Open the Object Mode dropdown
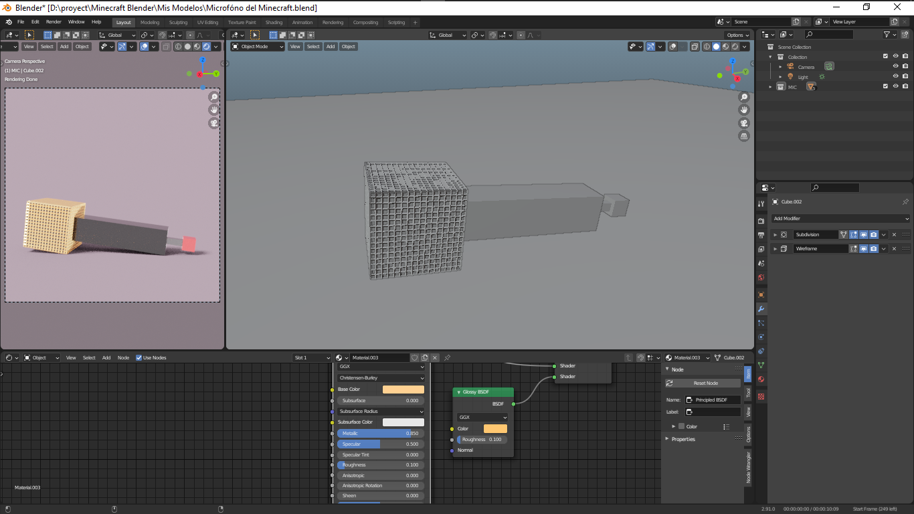 [257, 46]
